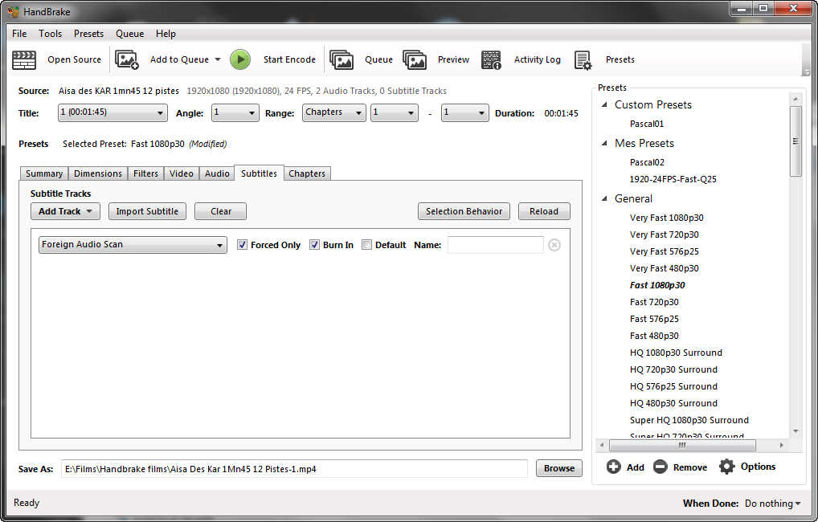The image size is (818, 522).
Task: Open the Help menu
Action: (x=166, y=34)
